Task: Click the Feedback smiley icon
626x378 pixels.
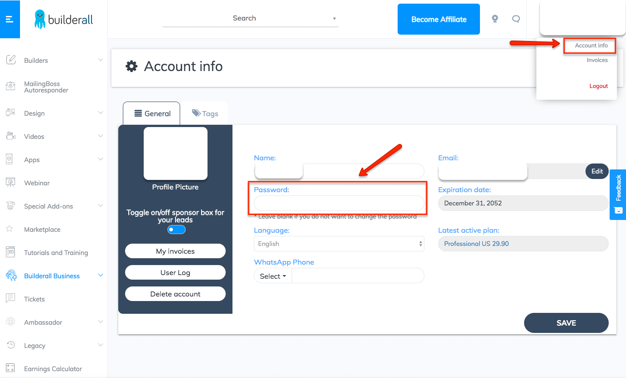Action: tap(618, 210)
